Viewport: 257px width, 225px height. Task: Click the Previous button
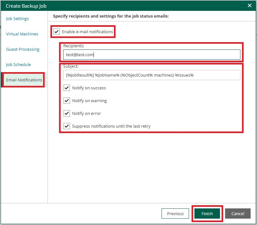175,214
